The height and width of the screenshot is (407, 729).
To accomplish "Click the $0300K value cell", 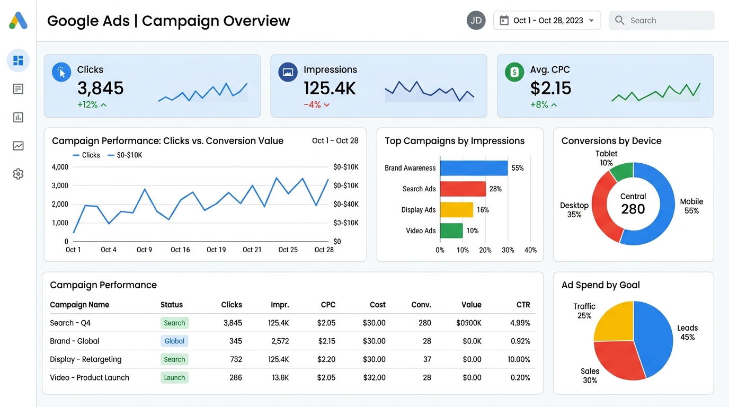I will click(x=468, y=323).
